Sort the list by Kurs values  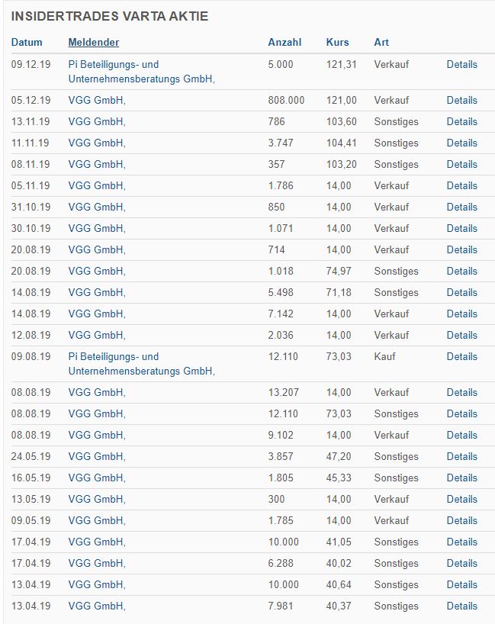336,42
